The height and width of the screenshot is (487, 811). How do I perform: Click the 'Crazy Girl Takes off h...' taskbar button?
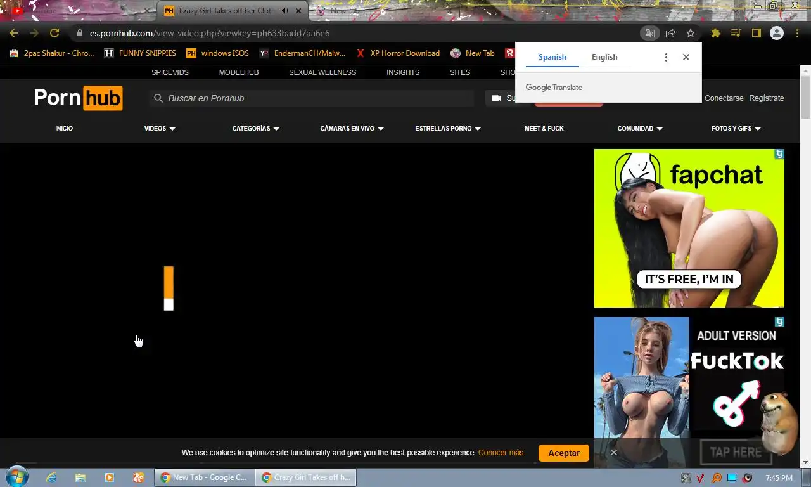306,477
